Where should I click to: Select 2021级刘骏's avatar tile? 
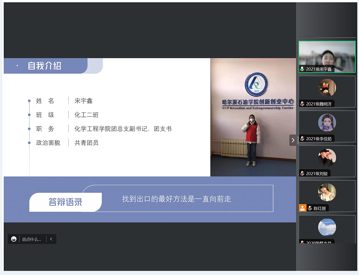327,158
